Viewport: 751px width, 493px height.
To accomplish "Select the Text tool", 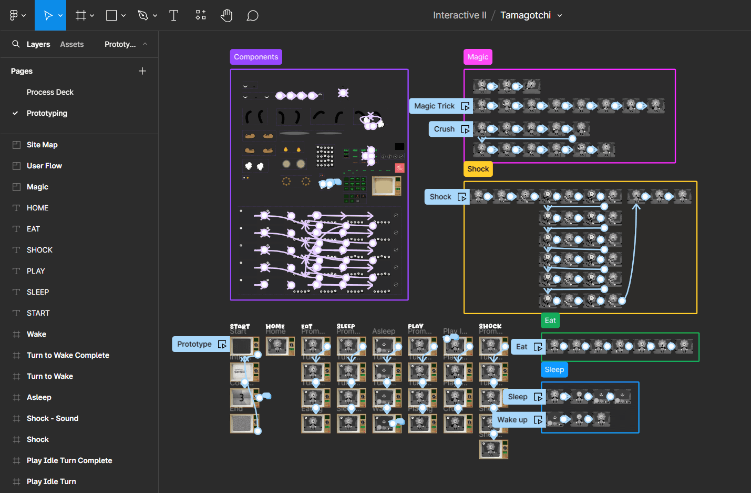I will click(173, 15).
